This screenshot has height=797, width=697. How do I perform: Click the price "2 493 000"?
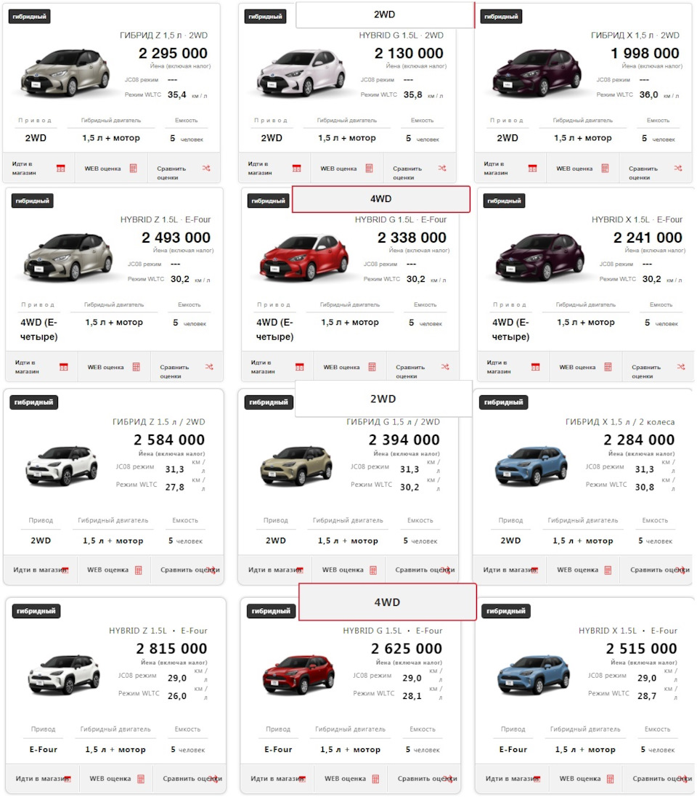[176, 238]
